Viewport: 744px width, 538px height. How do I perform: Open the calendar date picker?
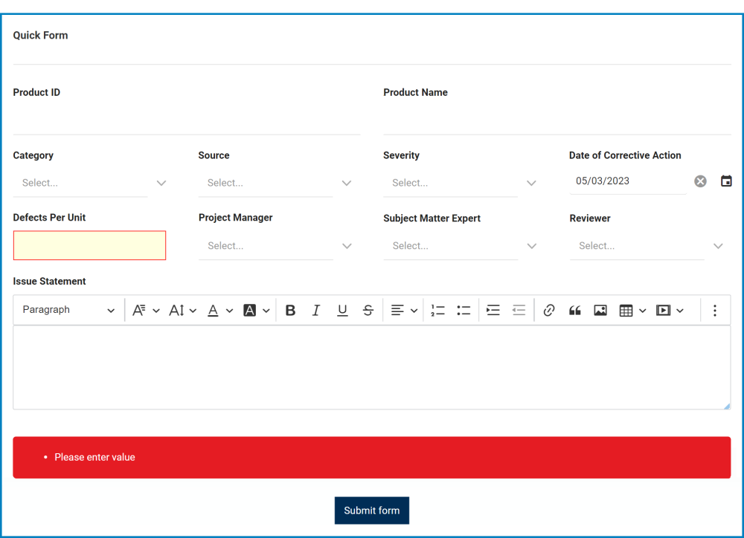pos(726,181)
